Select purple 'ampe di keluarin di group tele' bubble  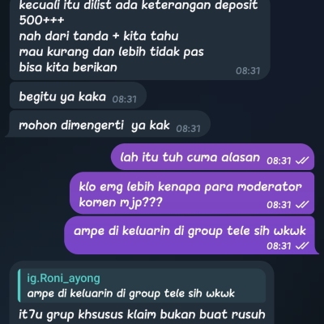(191, 235)
